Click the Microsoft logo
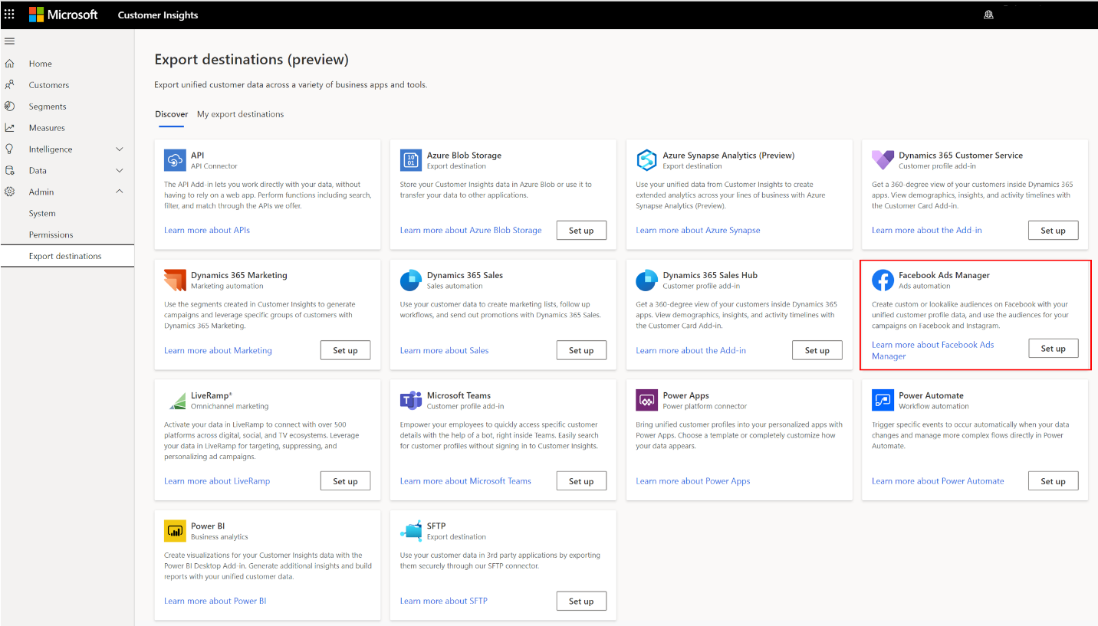This screenshot has width=1098, height=626. click(64, 15)
